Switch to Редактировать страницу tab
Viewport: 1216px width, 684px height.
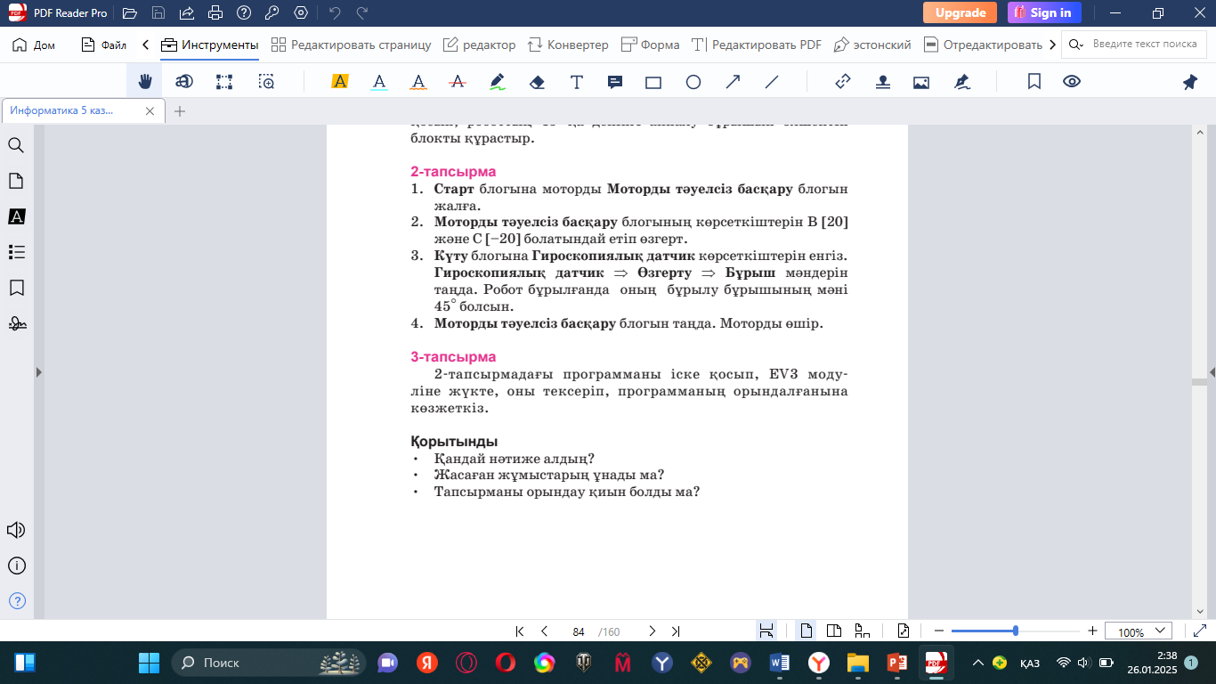point(352,45)
